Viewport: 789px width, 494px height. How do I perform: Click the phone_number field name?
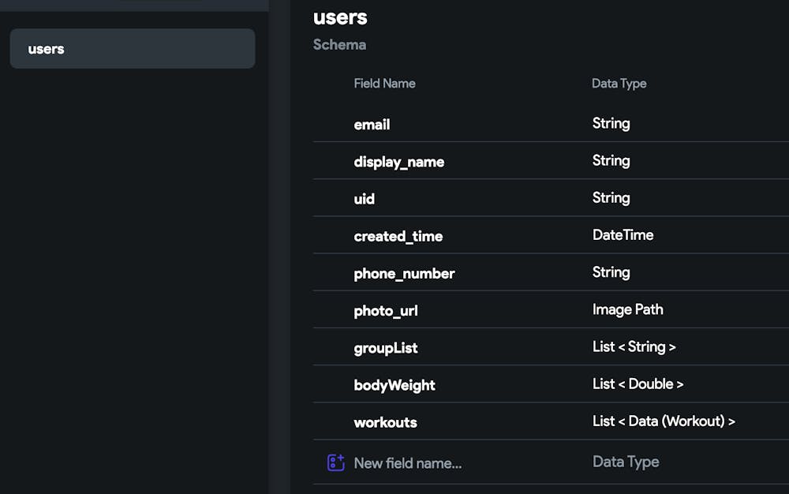[x=404, y=273]
